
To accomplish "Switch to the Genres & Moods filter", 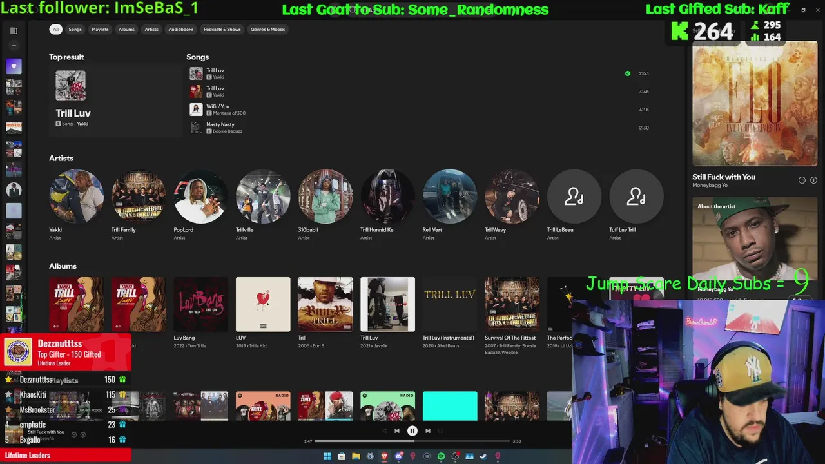I will pos(267,29).
